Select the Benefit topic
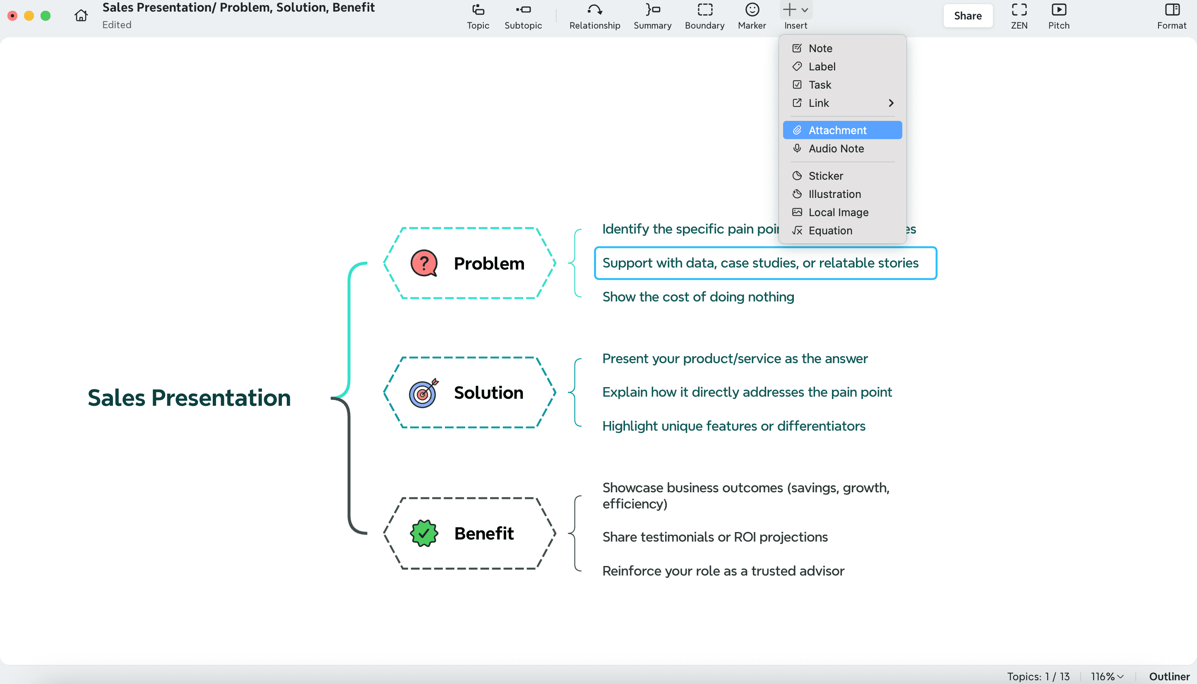Viewport: 1197px width, 684px height. (469, 533)
